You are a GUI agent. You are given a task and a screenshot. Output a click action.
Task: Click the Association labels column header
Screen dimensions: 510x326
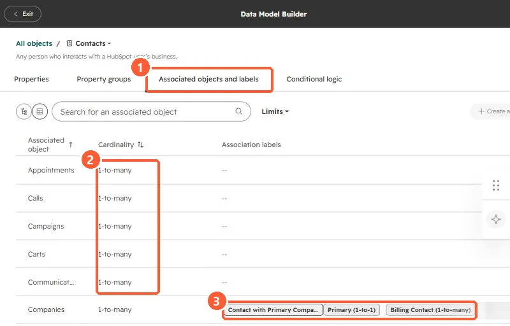(x=251, y=145)
